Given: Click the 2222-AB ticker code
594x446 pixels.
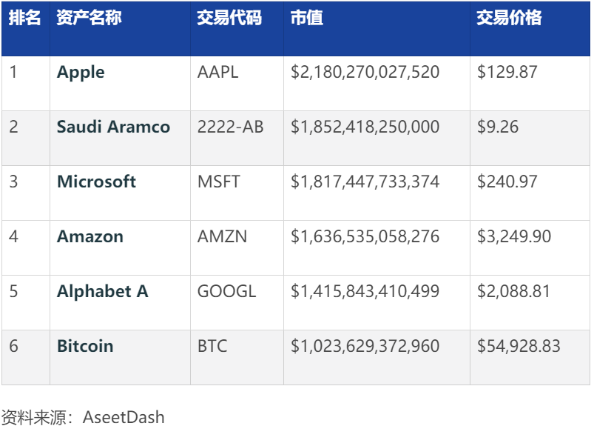Looking at the screenshot, I should coord(230,127).
